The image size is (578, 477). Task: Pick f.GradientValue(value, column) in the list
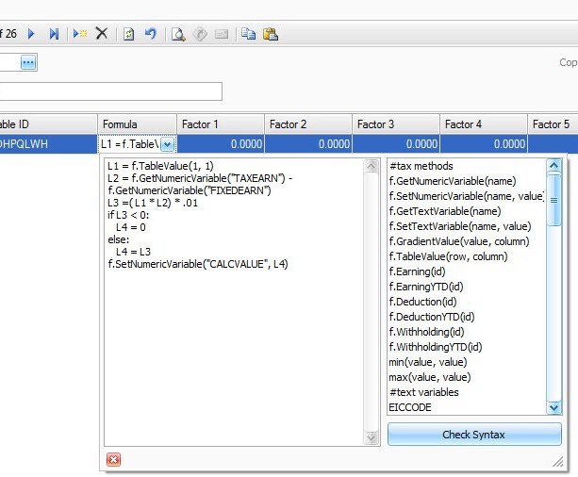coord(458,241)
